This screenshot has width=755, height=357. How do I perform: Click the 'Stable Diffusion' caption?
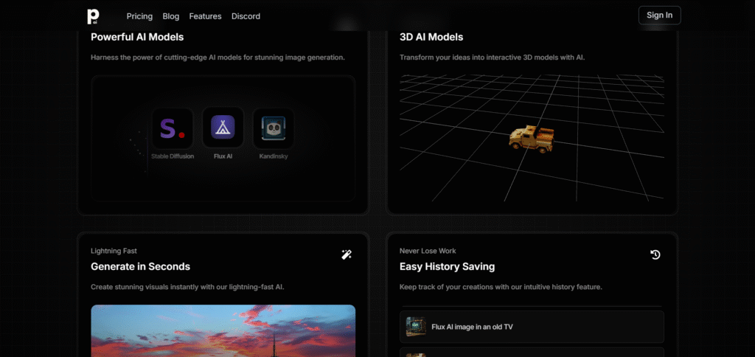(173, 156)
